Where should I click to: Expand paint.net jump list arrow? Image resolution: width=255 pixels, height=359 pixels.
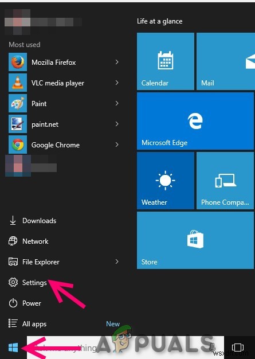click(x=117, y=124)
